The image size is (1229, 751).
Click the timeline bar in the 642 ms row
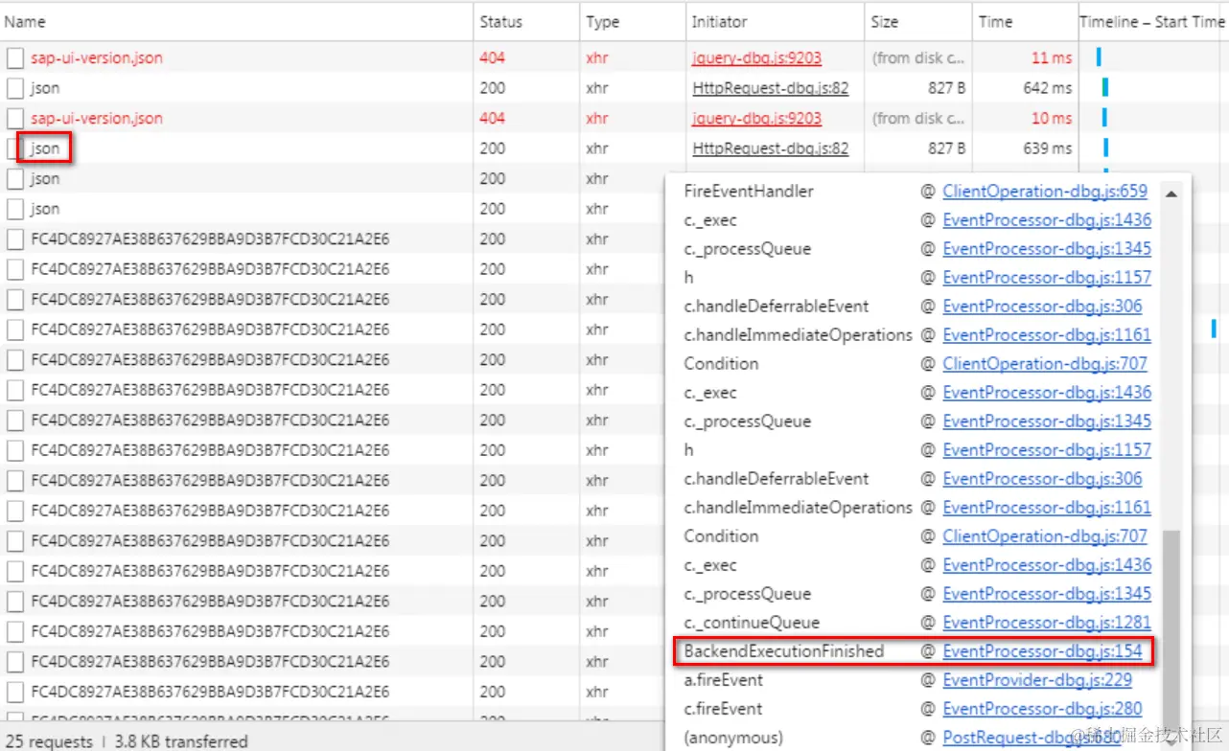click(x=1105, y=88)
